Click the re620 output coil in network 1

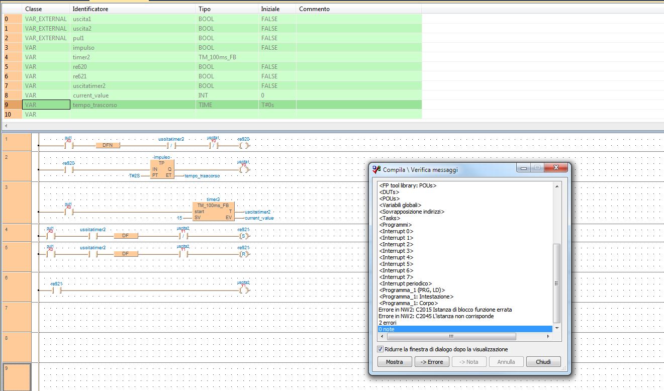click(x=244, y=145)
